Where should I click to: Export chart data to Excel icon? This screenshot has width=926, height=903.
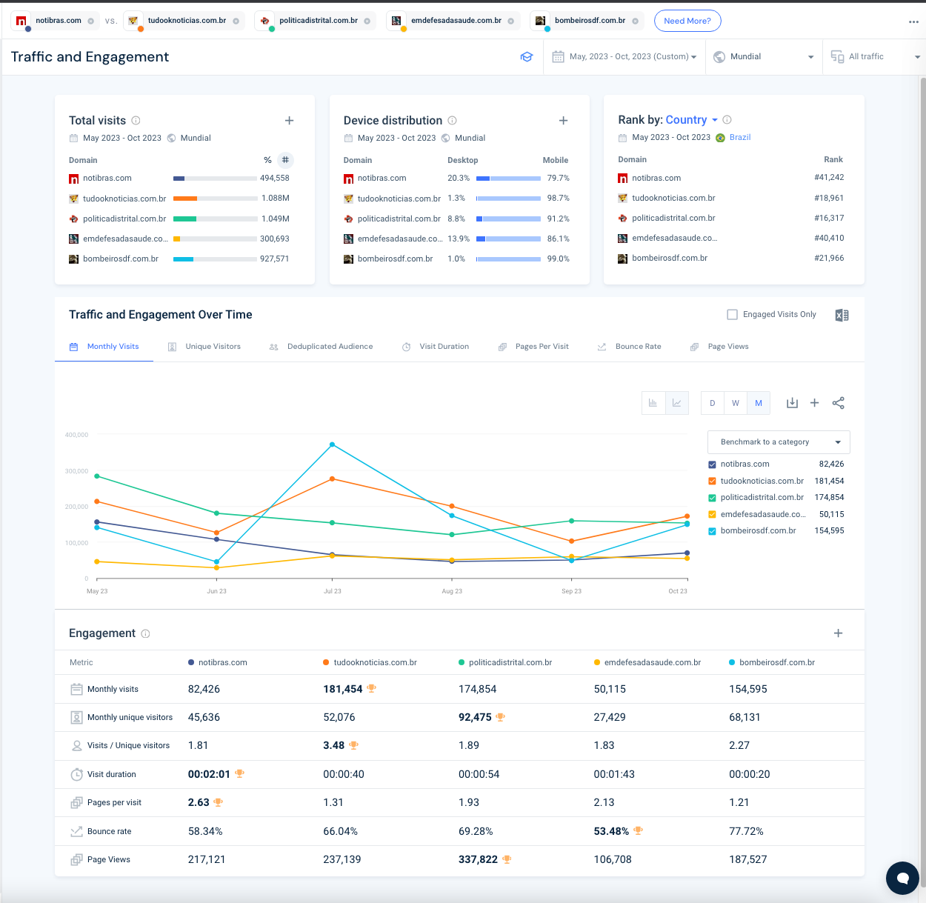pos(842,316)
